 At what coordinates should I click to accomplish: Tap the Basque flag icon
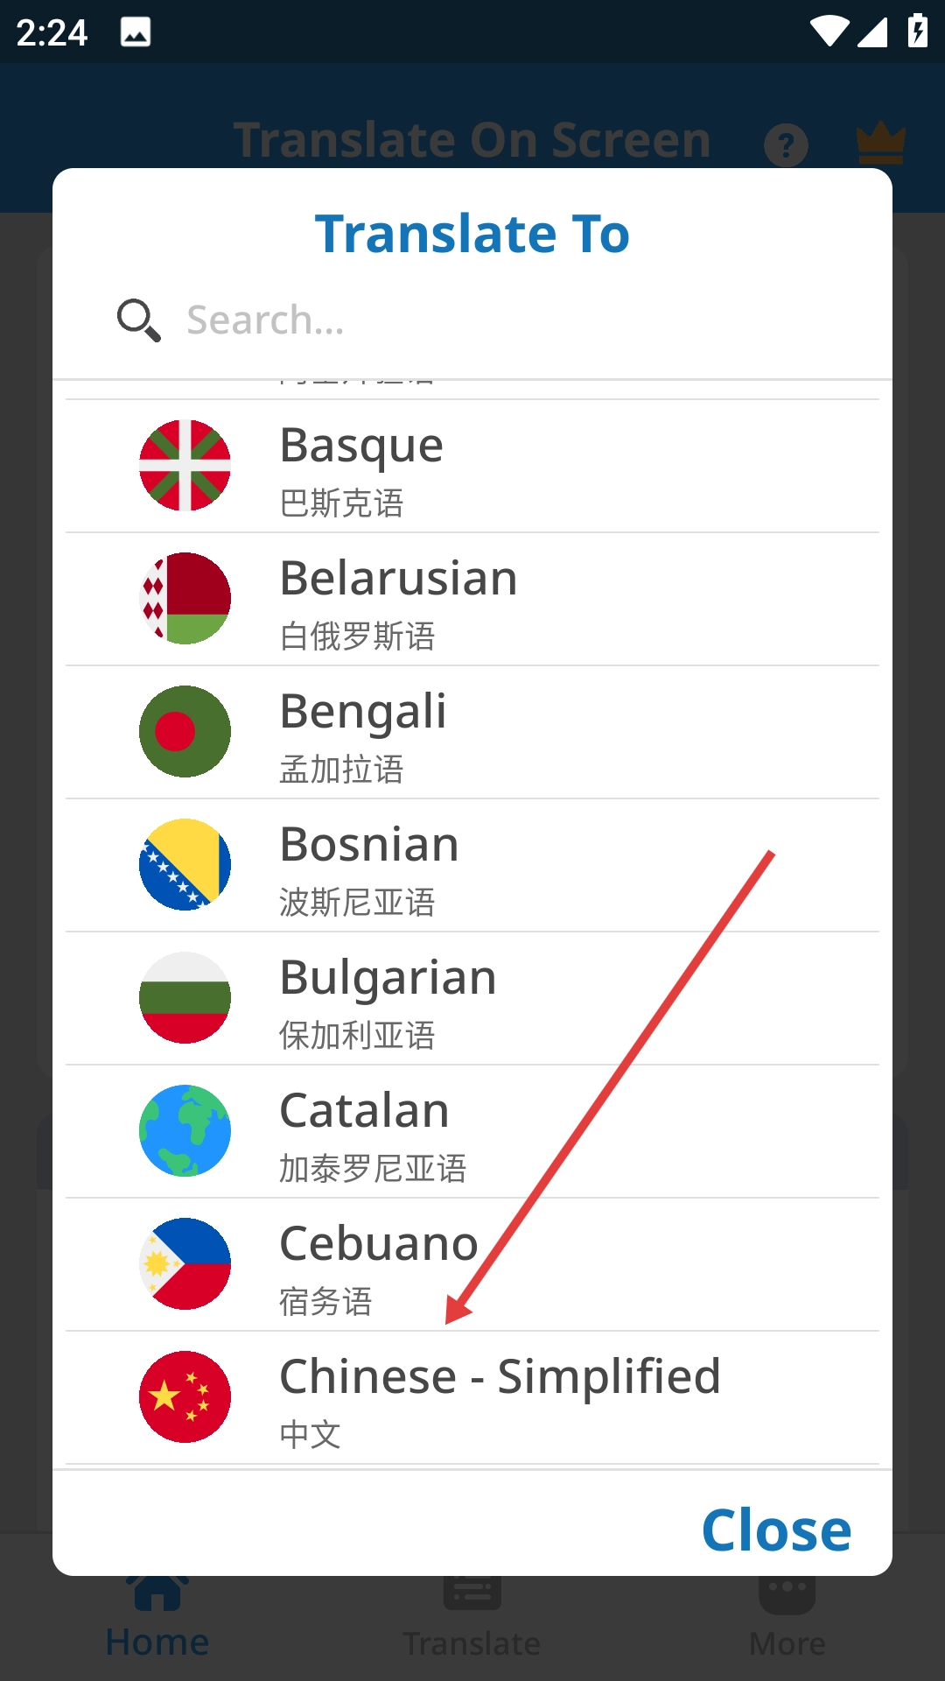185,465
